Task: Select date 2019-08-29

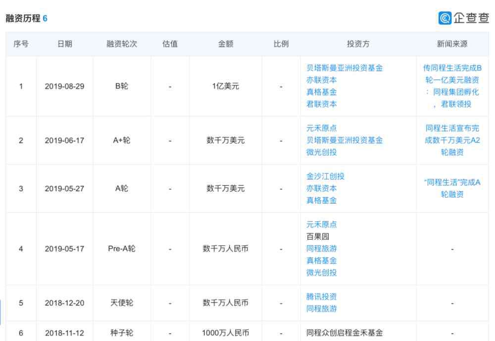Action: [64, 86]
